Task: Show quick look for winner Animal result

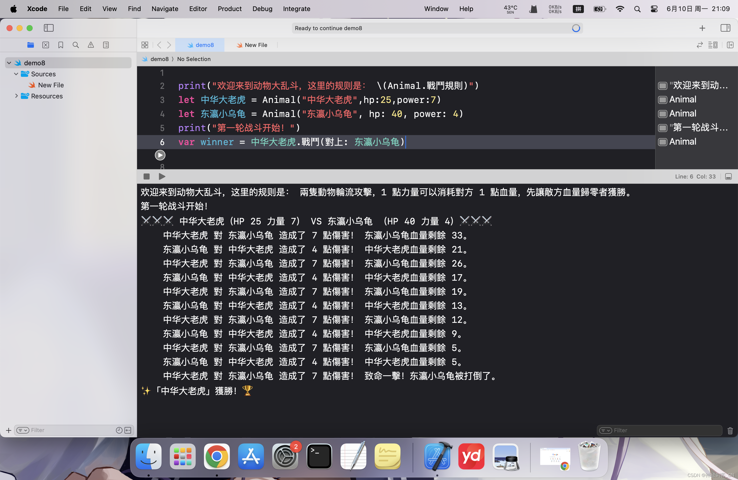Action: [x=663, y=142]
